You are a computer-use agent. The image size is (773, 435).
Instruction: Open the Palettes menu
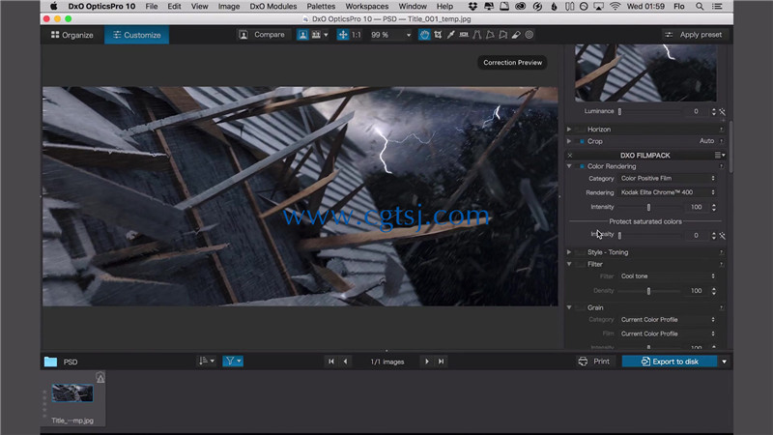321,7
